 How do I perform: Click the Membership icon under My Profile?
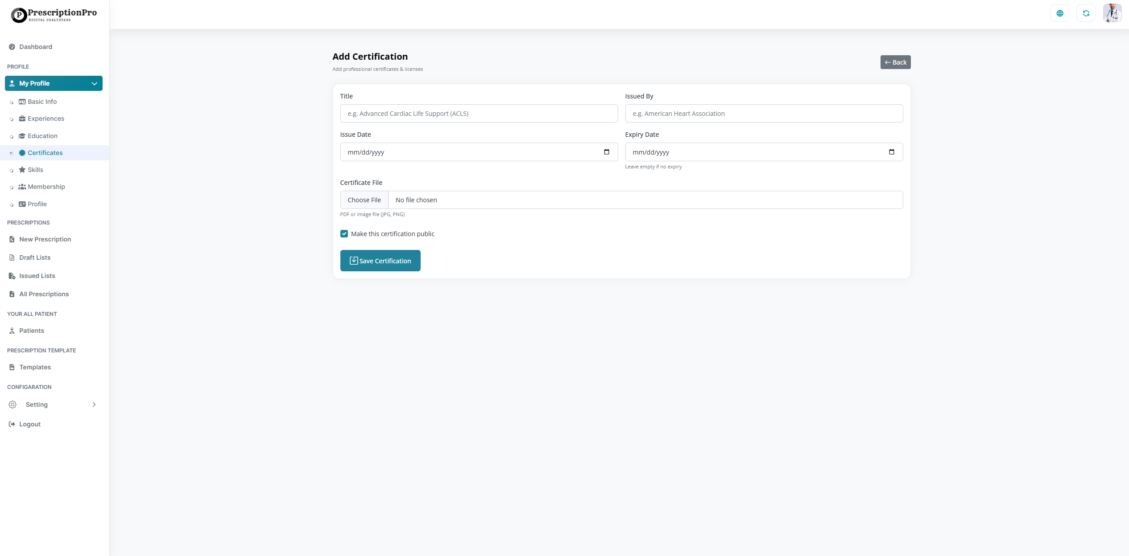[22, 187]
